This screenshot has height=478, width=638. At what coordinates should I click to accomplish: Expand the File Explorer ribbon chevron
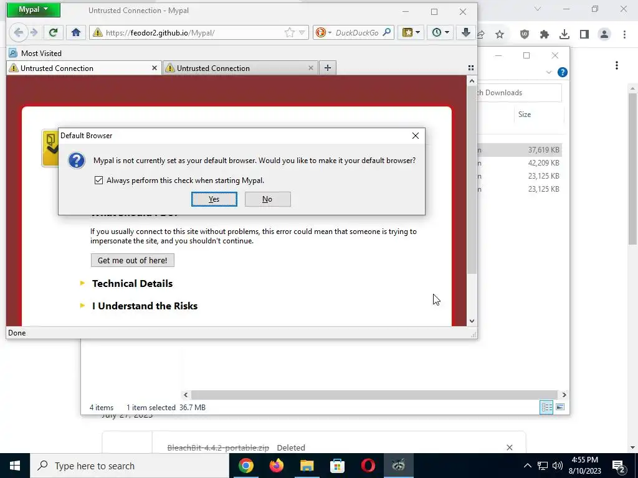[548, 72]
